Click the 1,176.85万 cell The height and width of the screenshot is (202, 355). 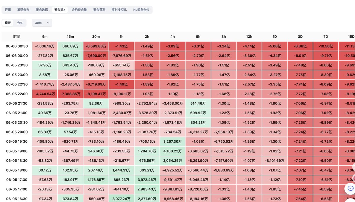pyautogui.click(x=96, y=180)
